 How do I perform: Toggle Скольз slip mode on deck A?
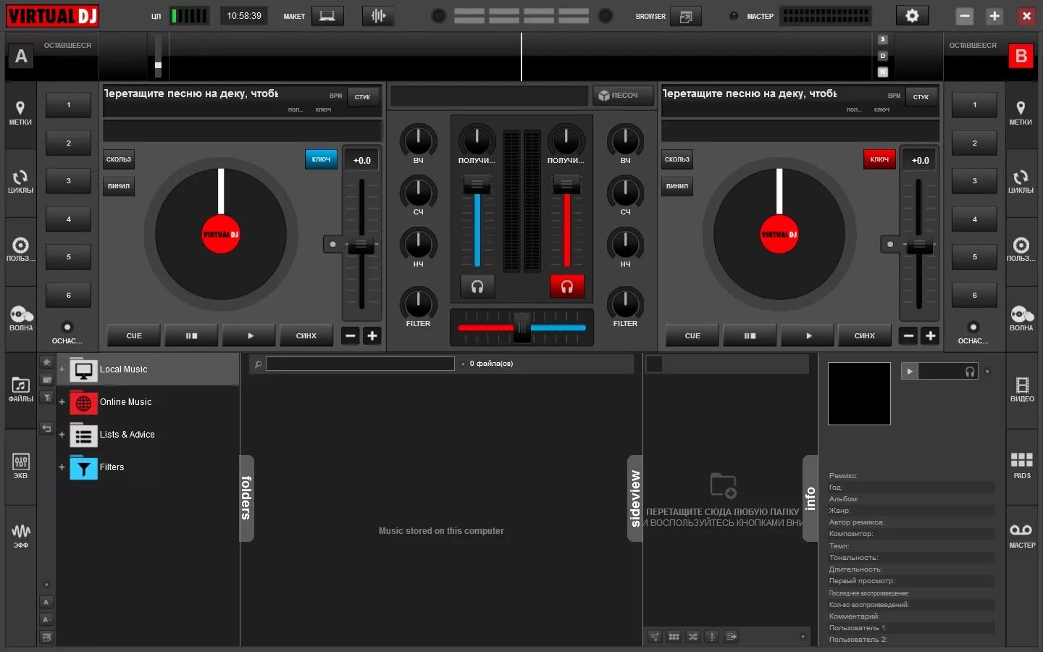click(x=119, y=159)
